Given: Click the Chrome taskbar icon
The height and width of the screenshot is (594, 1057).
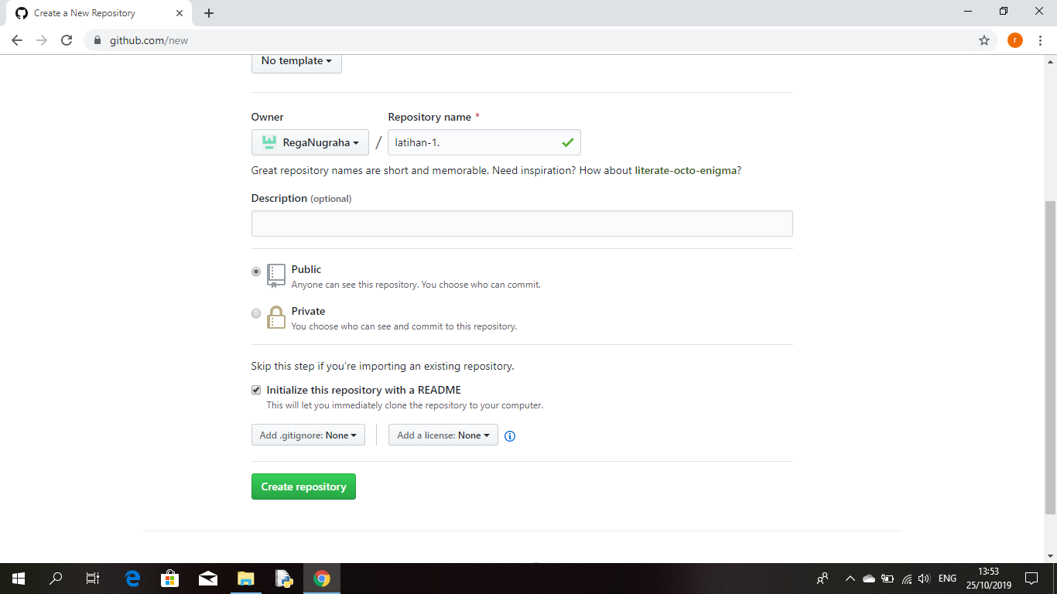Looking at the screenshot, I should click(x=322, y=579).
